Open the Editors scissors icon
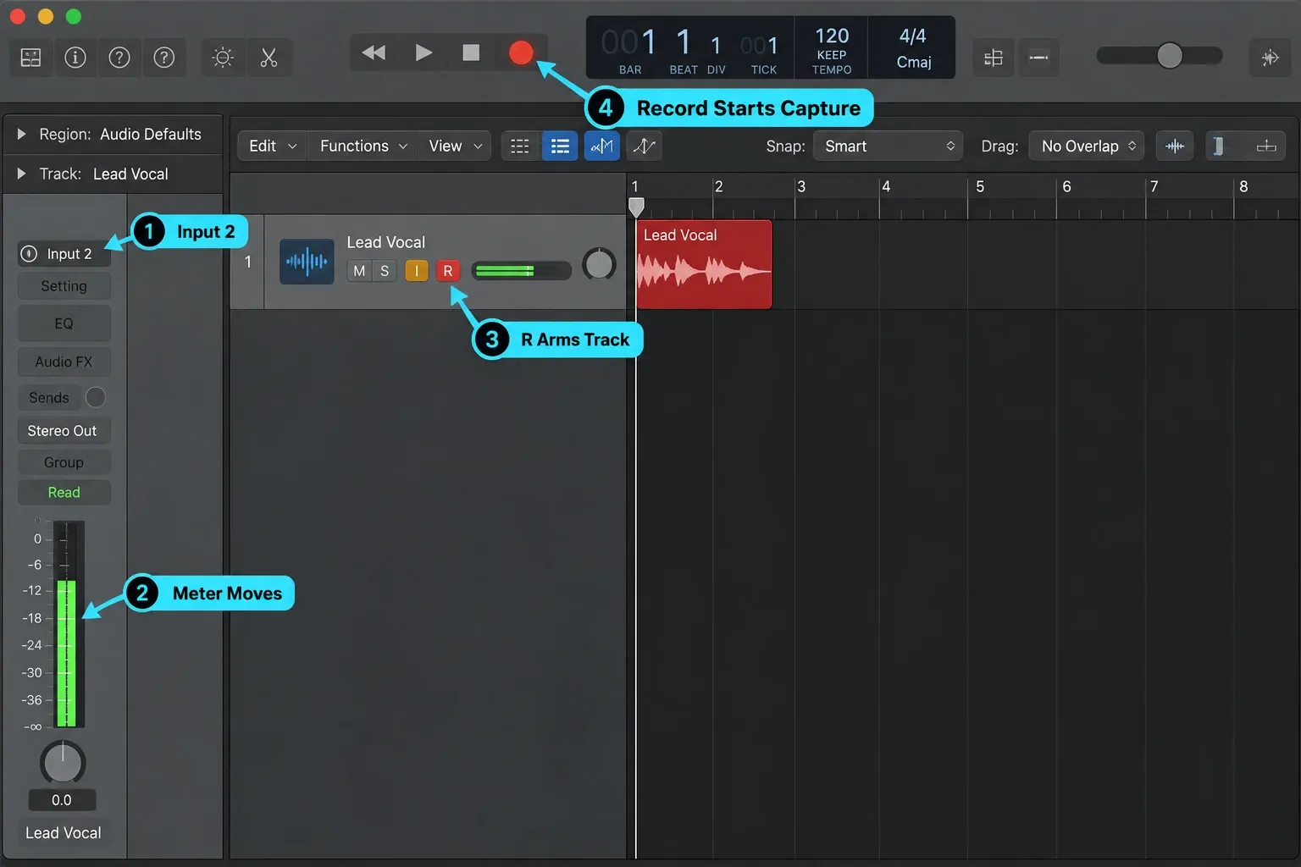 [x=269, y=58]
